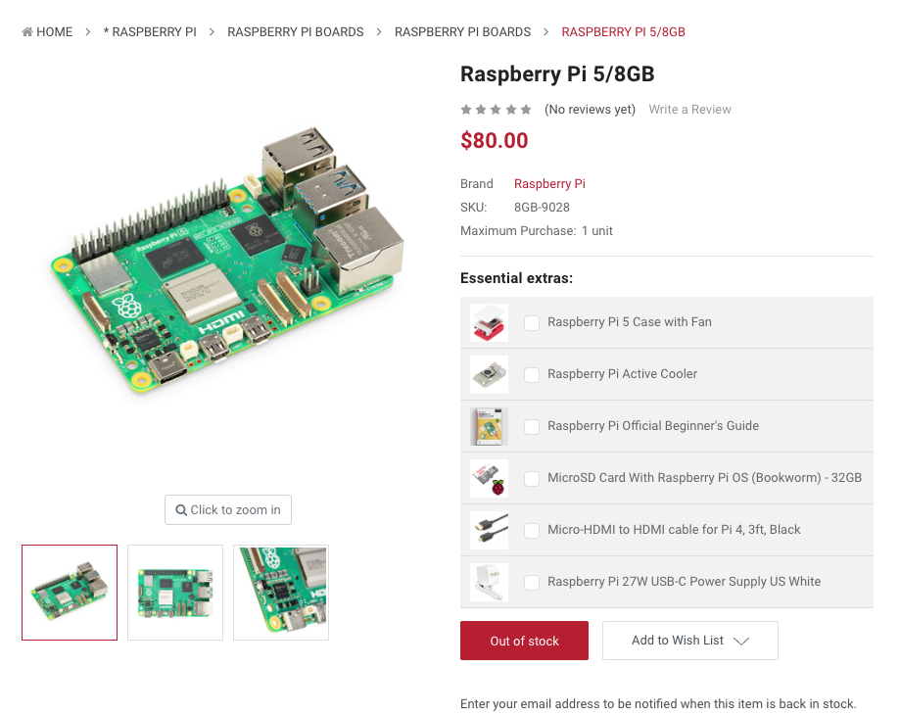
Task: Check the Raspberry Pi Active Cooler box
Action: pyautogui.click(x=532, y=374)
